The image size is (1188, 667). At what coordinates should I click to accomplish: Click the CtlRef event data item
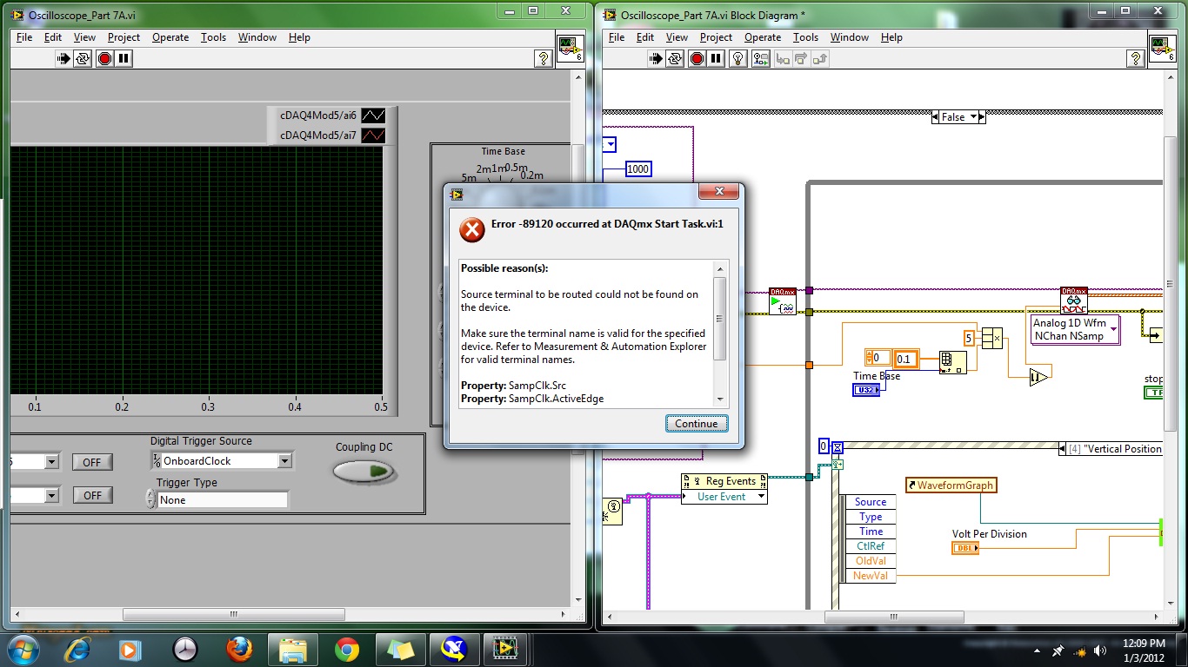(870, 546)
